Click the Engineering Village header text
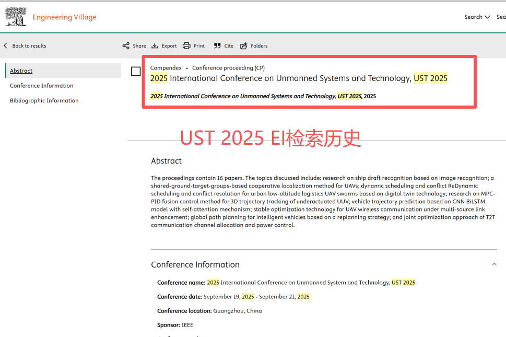 point(64,17)
